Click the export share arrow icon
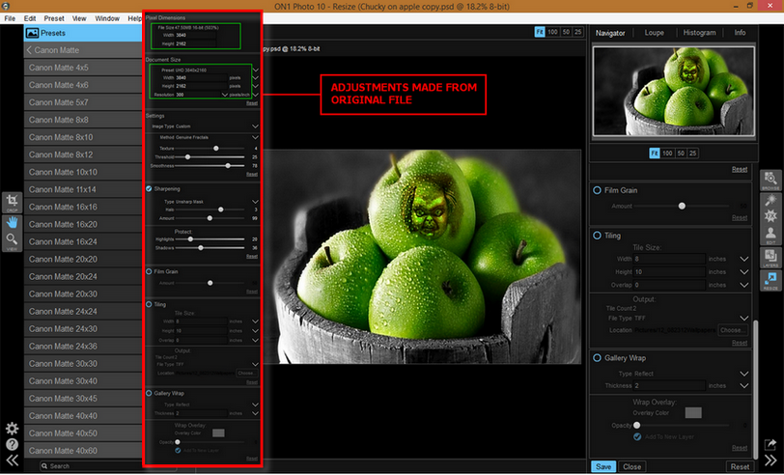This screenshot has height=475, width=784. [770, 444]
